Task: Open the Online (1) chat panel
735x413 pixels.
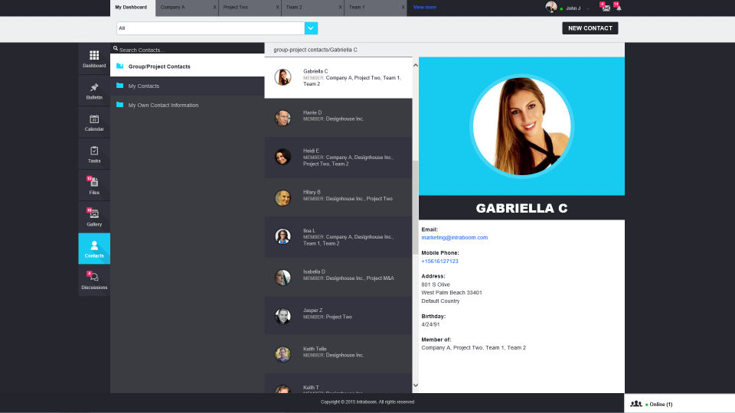Action: click(679, 404)
